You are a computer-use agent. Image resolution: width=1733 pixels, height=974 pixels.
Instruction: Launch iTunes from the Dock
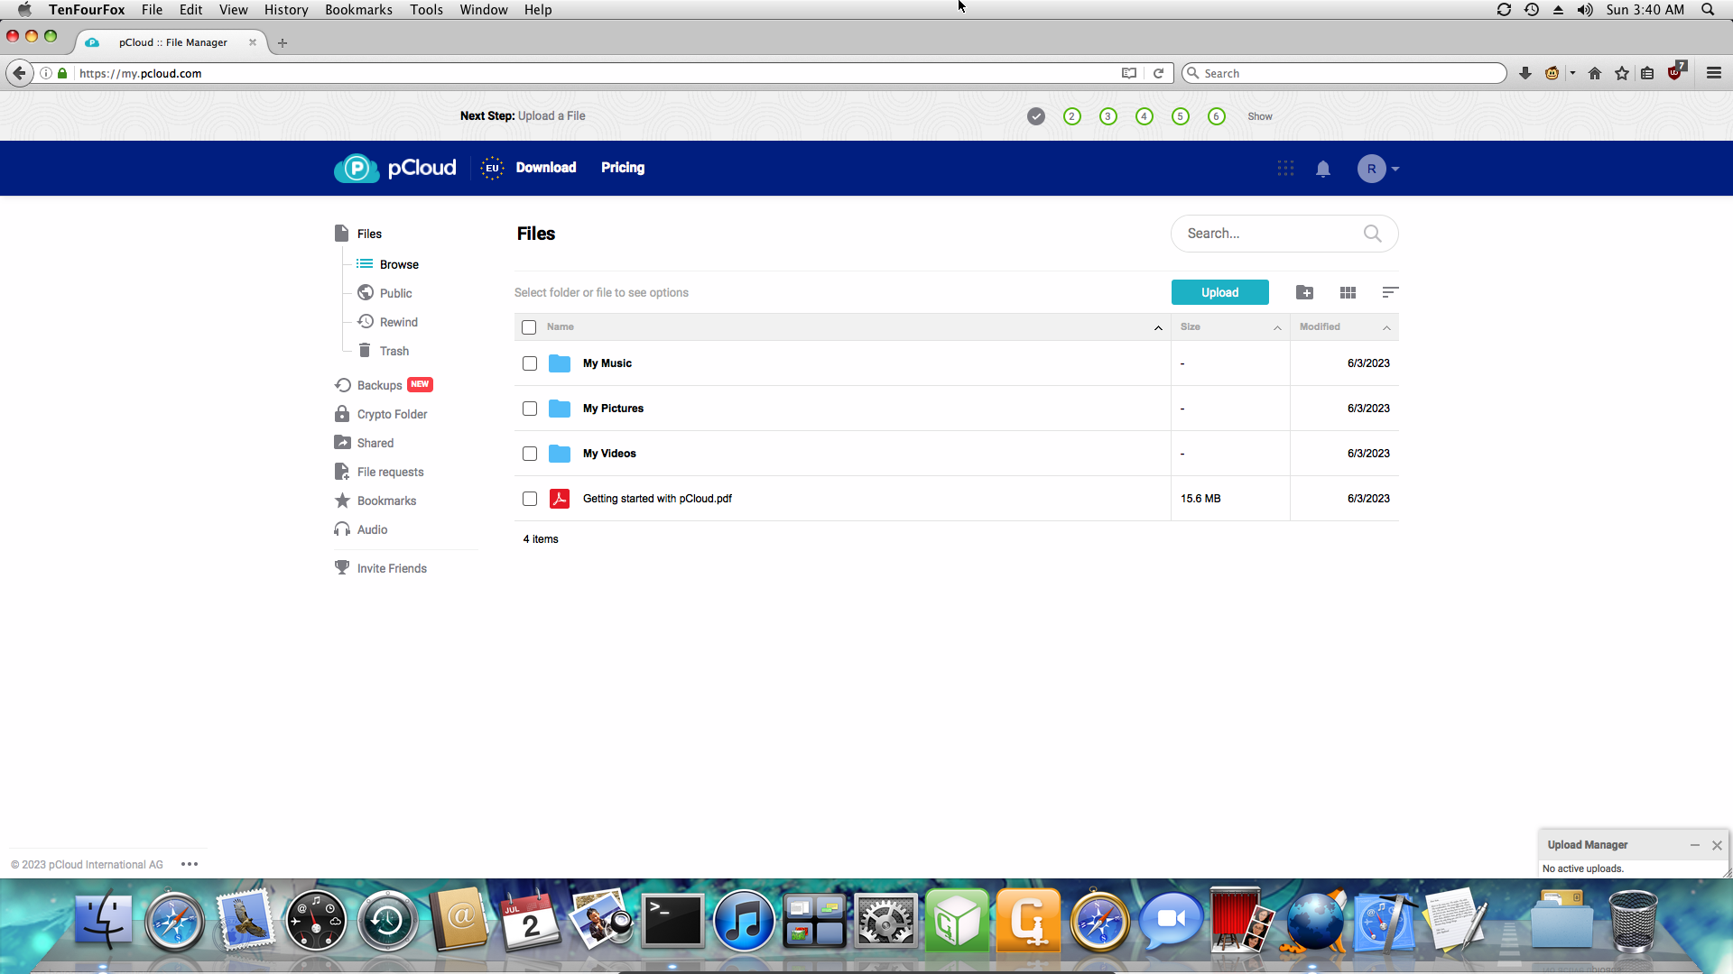coord(744,921)
